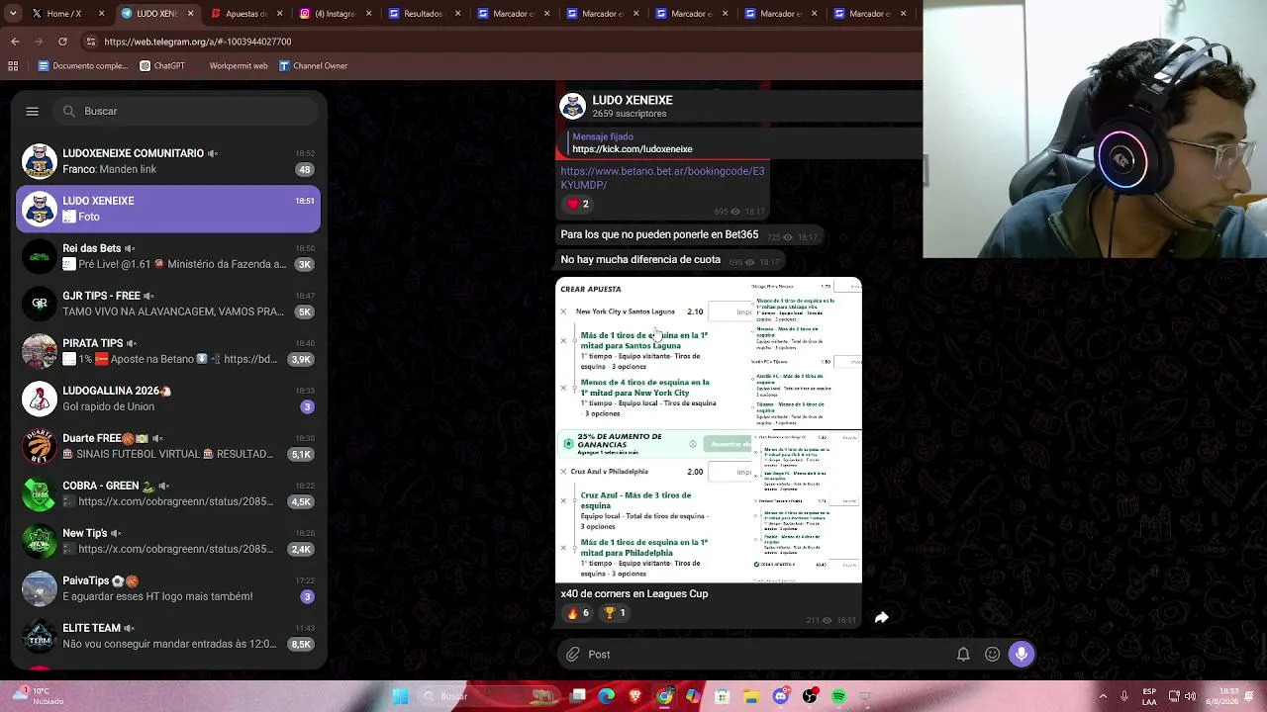Expand the system tray hidden icons chevron
The width and height of the screenshot is (1267, 712).
click(x=1103, y=696)
